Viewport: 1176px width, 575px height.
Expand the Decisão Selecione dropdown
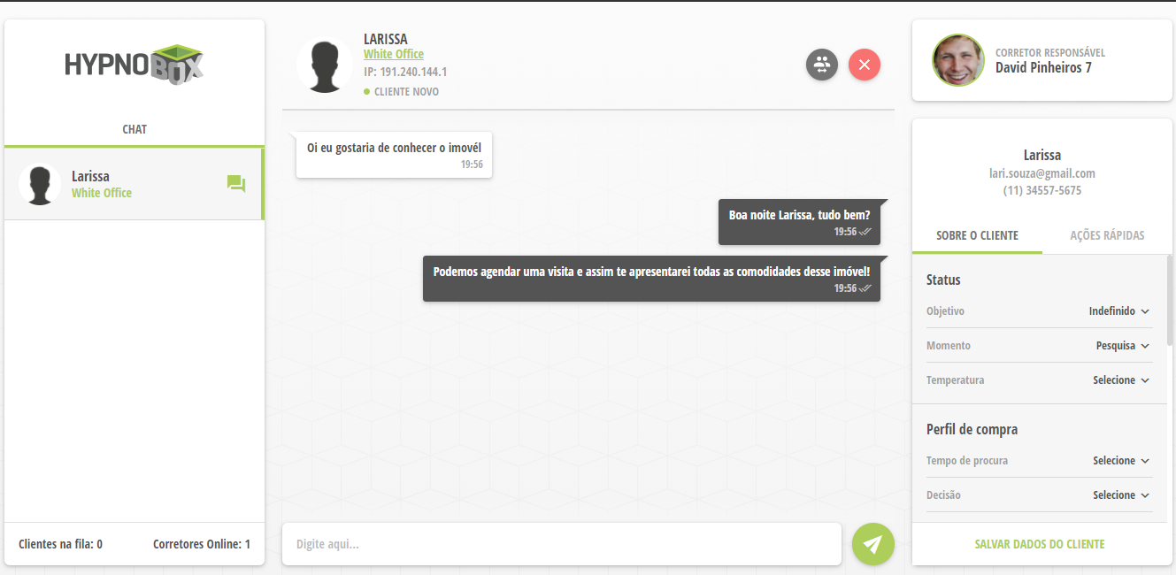[x=1121, y=495]
